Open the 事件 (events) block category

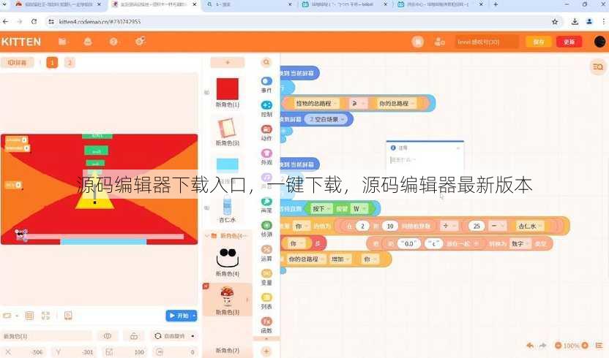[x=266, y=84]
